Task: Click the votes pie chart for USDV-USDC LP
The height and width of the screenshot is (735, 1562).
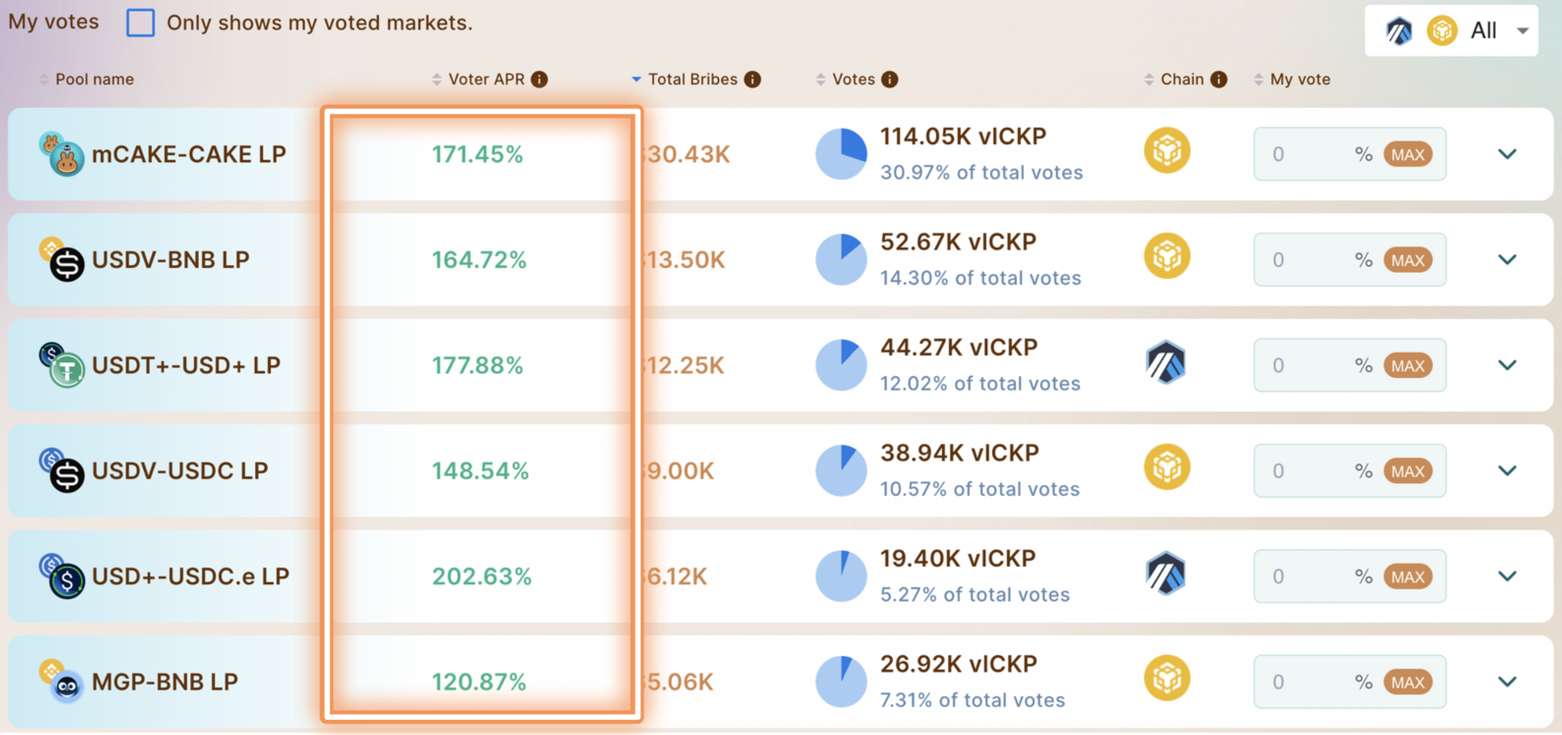Action: click(x=841, y=471)
